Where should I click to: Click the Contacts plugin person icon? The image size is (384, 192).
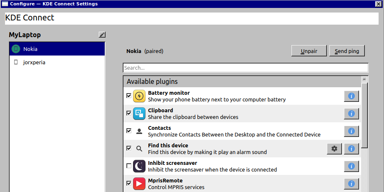139,131
